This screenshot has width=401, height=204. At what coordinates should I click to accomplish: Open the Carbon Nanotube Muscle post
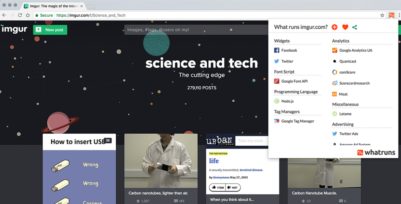(324, 181)
